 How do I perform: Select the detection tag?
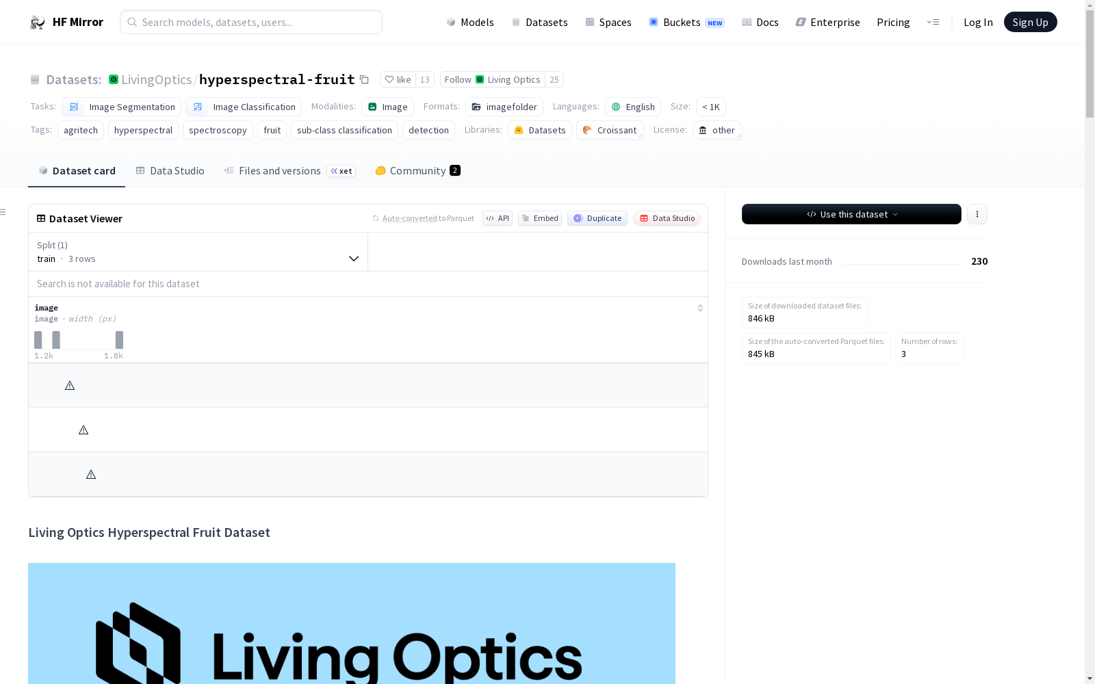428,130
